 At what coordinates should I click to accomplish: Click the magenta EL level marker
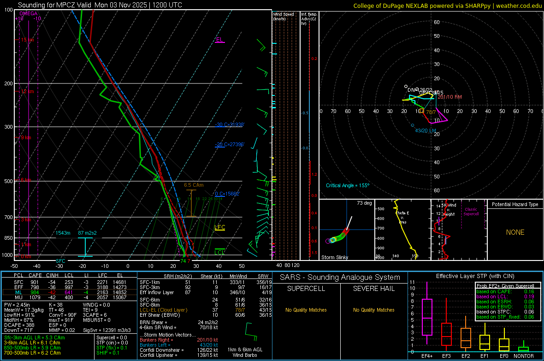pyautogui.click(x=219, y=40)
